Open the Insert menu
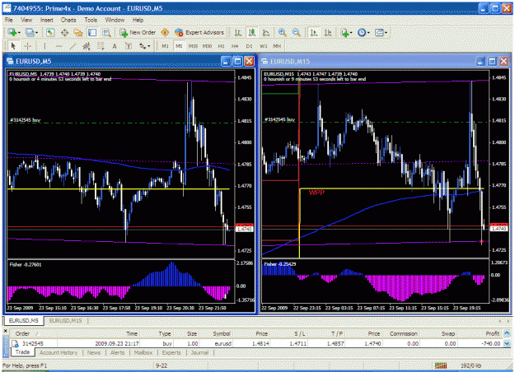This screenshot has height=372, width=515. pyautogui.click(x=47, y=20)
